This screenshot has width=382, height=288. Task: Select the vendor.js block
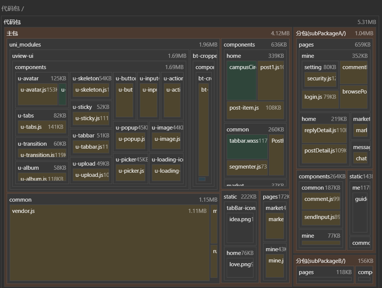pos(109,242)
